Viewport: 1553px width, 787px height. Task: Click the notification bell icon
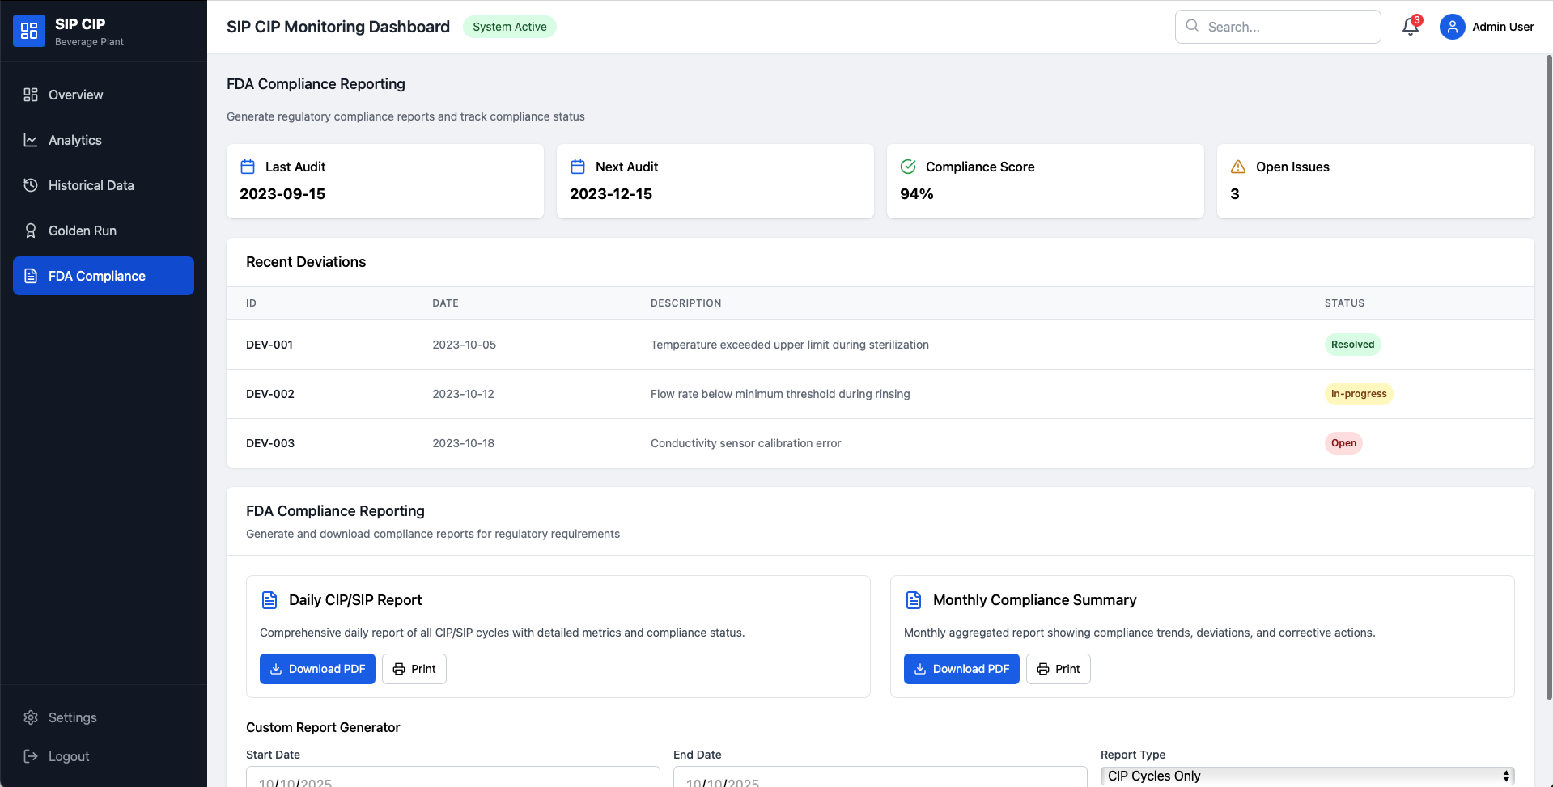point(1410,27)
